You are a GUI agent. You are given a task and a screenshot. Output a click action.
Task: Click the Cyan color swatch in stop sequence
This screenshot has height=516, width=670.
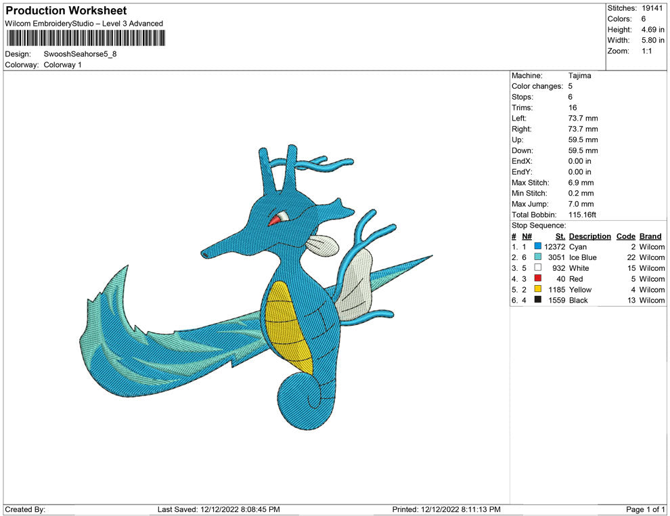point(538,247)
